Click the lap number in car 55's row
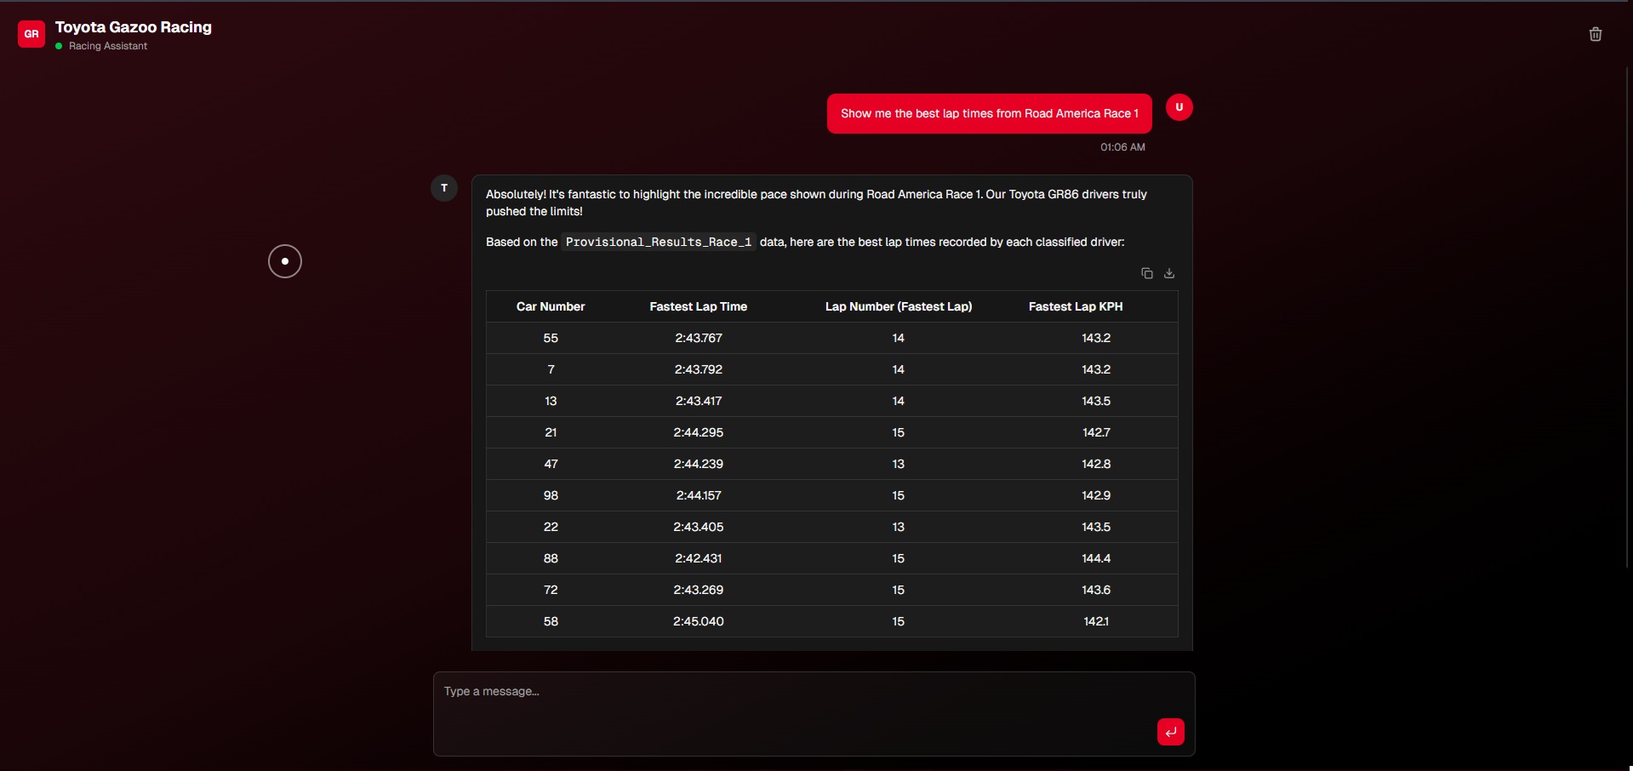Image resolution: width=1633 pixels, height=771 pixels. (898, 338)
